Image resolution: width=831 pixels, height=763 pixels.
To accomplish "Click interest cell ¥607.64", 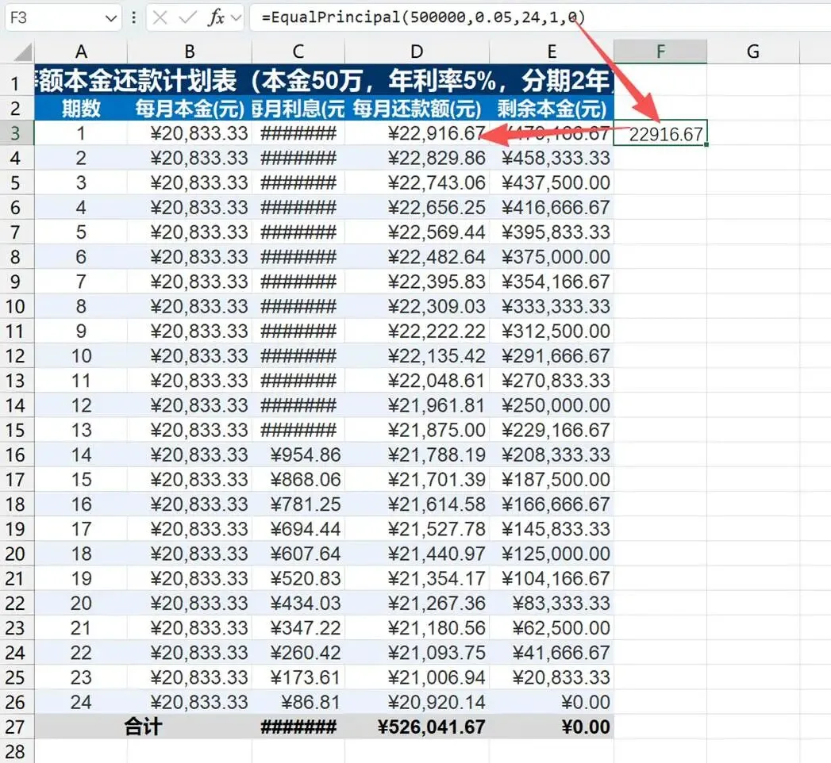I will [298, 554].
